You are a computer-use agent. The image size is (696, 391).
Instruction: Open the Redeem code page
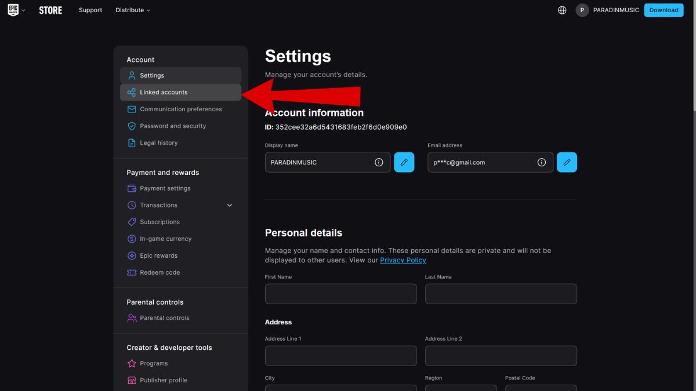[x=180, y=272]
